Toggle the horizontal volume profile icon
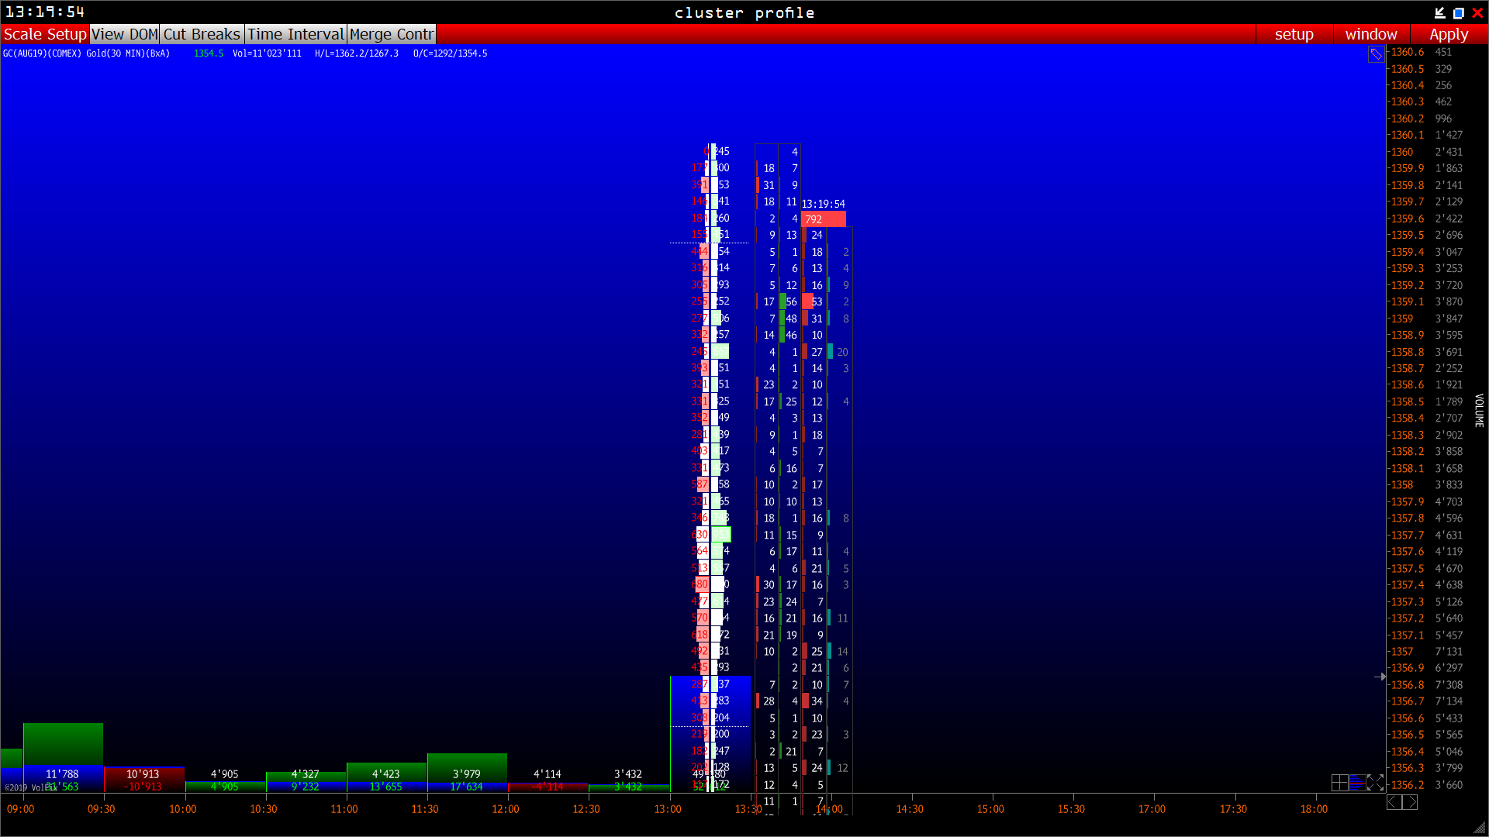 1357,783
